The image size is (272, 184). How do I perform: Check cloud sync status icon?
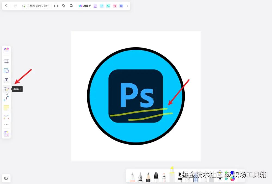(x=23, y=6)
